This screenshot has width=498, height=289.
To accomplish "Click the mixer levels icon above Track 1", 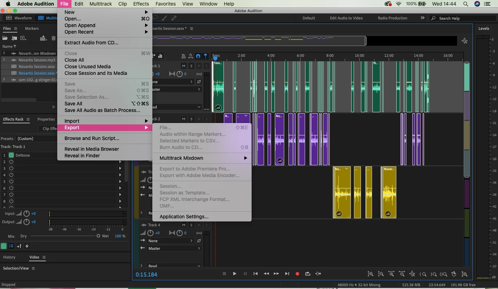I will click(x=160, y=56).
